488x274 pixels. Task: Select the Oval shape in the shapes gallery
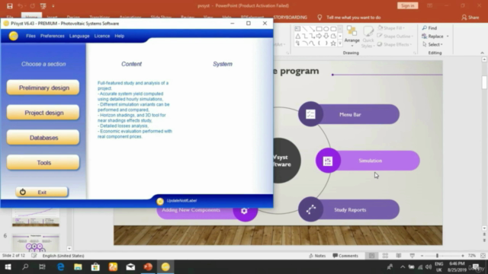click(x=326, y=29)
